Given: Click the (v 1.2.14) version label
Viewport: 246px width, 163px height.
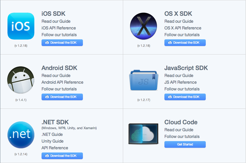Looking at the screenshot, I should (x=21, y=154).
